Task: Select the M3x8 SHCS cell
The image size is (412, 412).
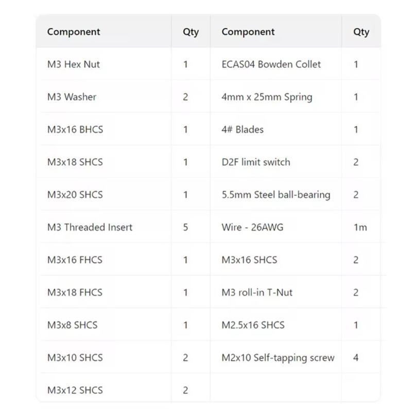Action: pyautogui.click(x=73, y=325)
